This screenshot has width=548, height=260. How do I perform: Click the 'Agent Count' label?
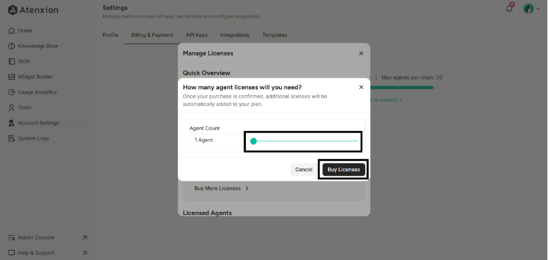pyautogui.click(x=204, y=128)
